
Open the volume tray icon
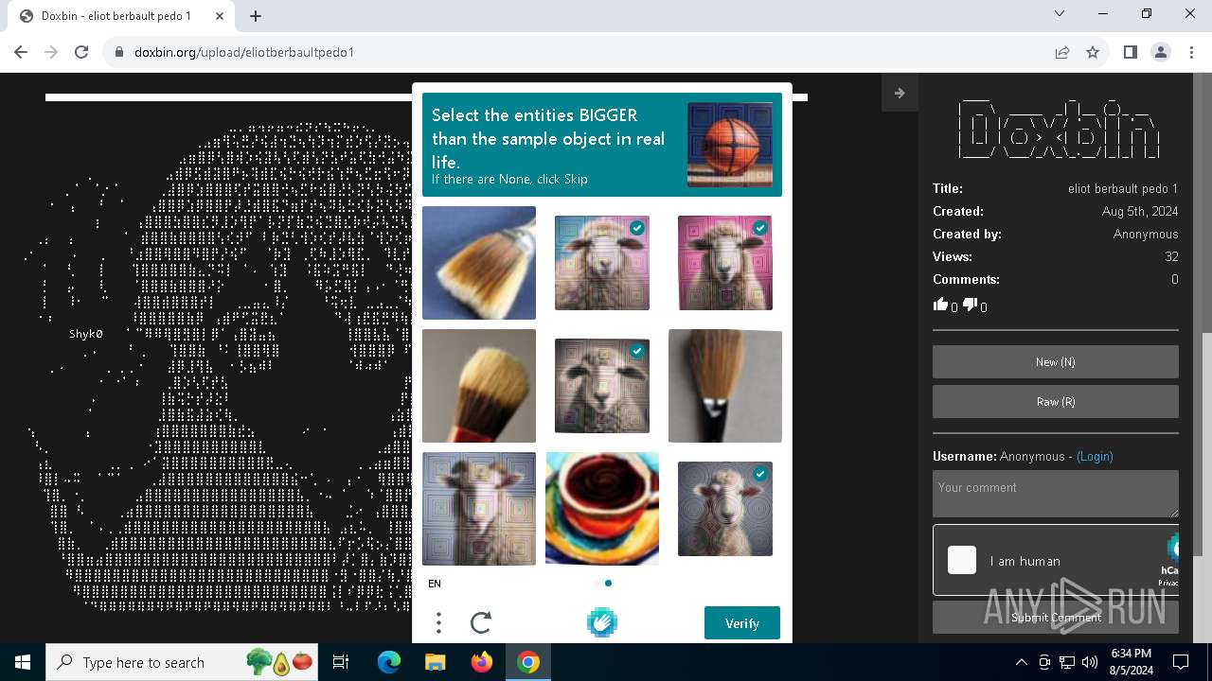tap(1090, 662)
